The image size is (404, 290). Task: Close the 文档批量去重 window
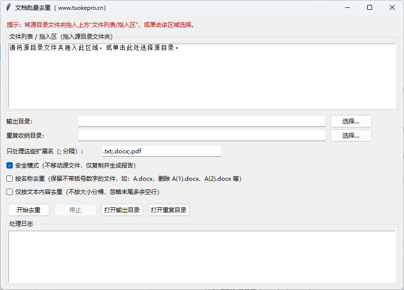point(392,8)
